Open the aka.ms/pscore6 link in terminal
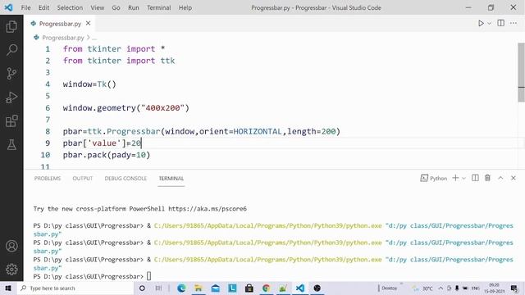 point(208,209)
